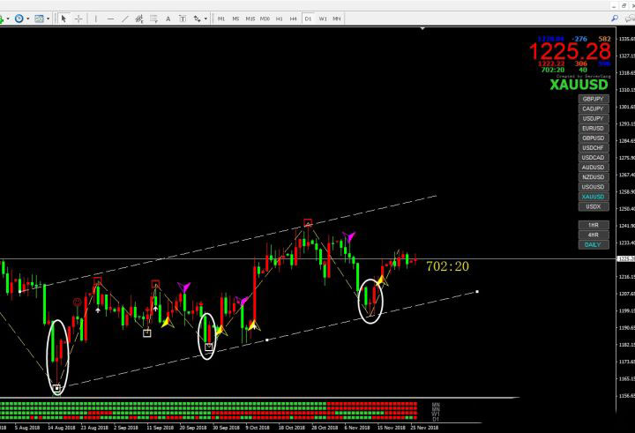This screenshot has width=635, height=433.
Task: Switch to EURUSD symbol
Action: click(x=593, y=129)
